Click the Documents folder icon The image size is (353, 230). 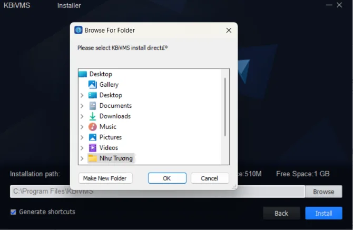92,106
